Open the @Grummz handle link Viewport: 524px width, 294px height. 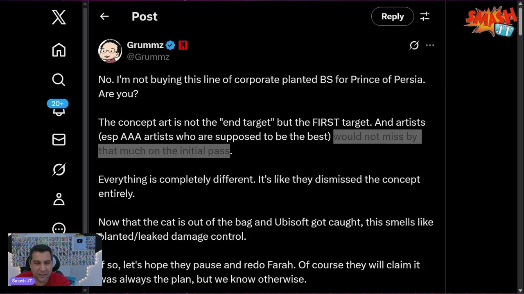(x=148, y=57)
